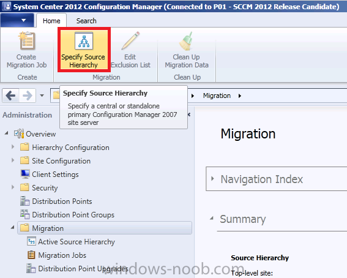Screen dimensions: 347x278
Task: Click the Site Configuration folder icon
Action: coord(24,160)
